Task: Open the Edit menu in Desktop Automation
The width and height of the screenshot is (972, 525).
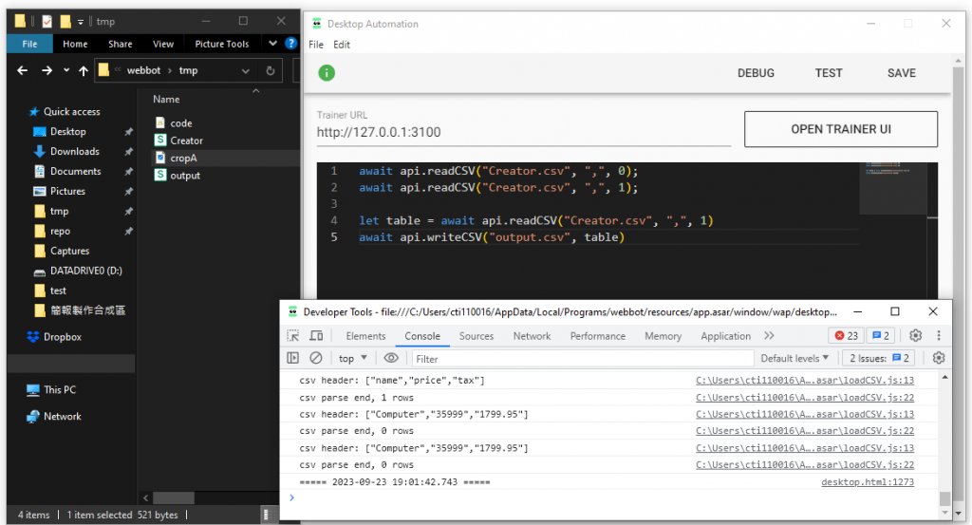Action: coord(342,45)
